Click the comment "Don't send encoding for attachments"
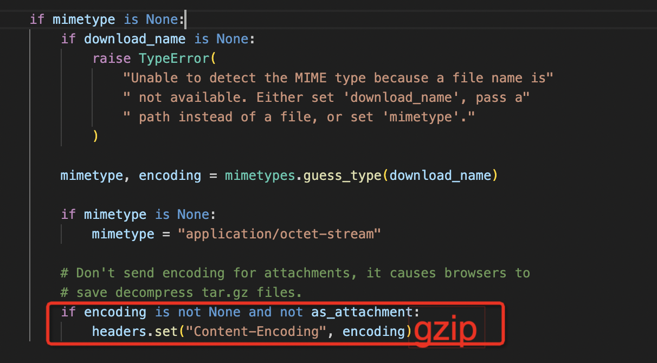The image size is (657, 363). click(295, 273)
